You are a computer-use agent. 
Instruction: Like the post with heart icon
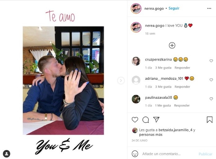coord(135,120)
